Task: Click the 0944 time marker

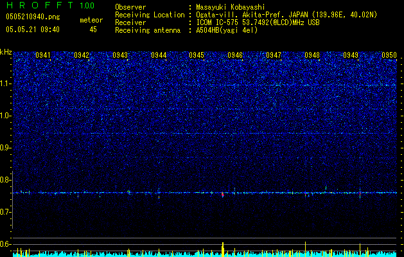Action: [159, 55]
